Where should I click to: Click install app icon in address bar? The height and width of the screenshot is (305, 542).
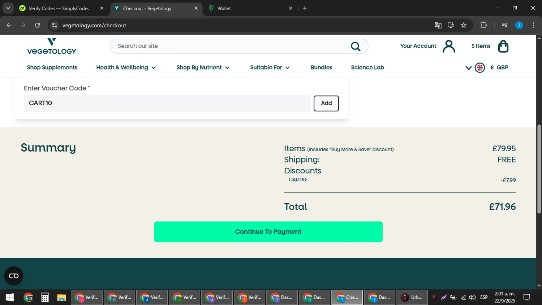(x=451, y=25)
